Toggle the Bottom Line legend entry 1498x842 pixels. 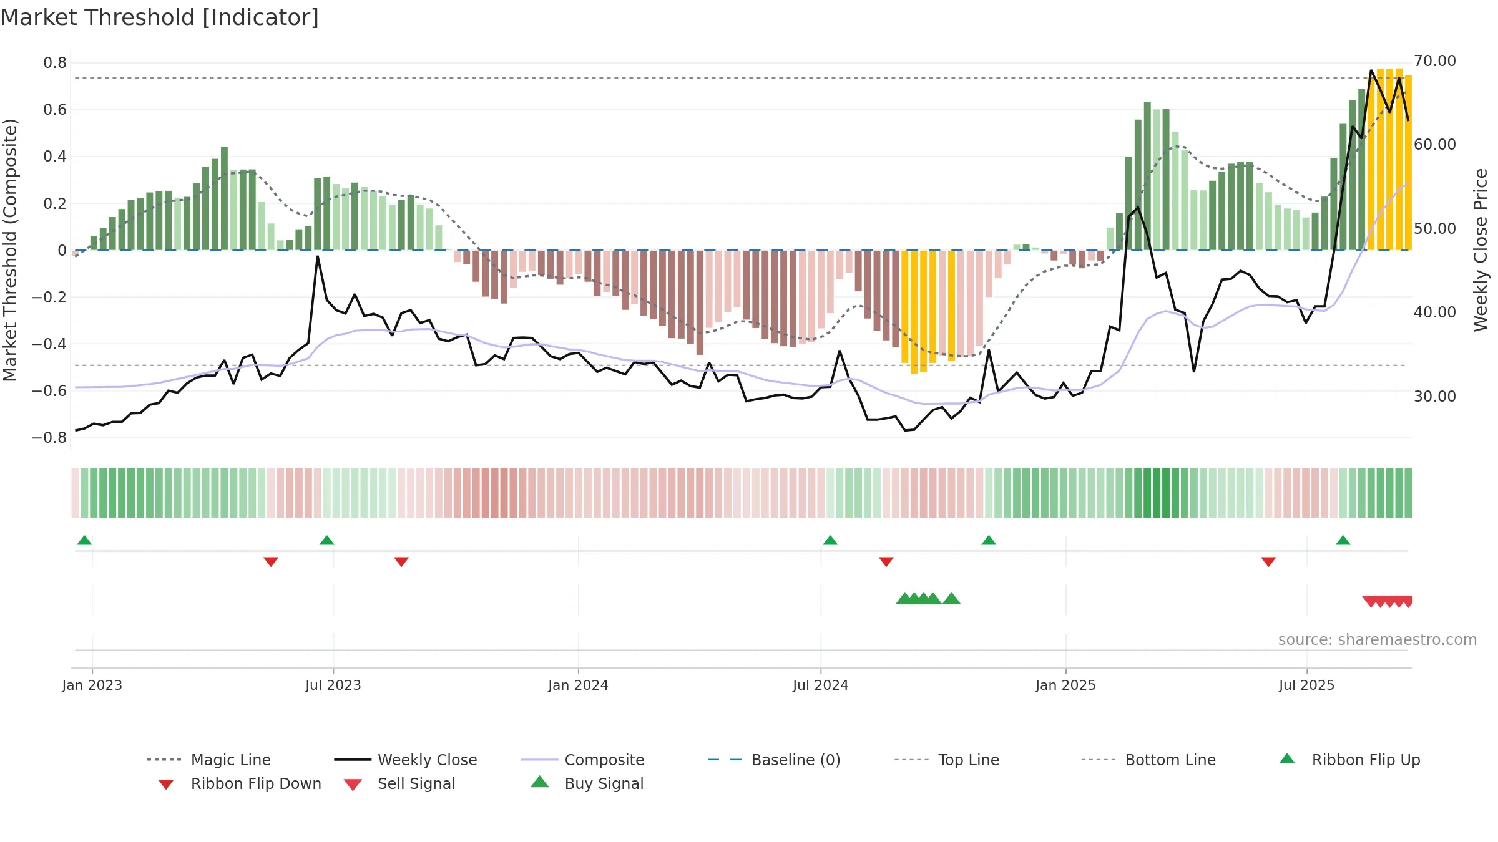(1148, 760)
